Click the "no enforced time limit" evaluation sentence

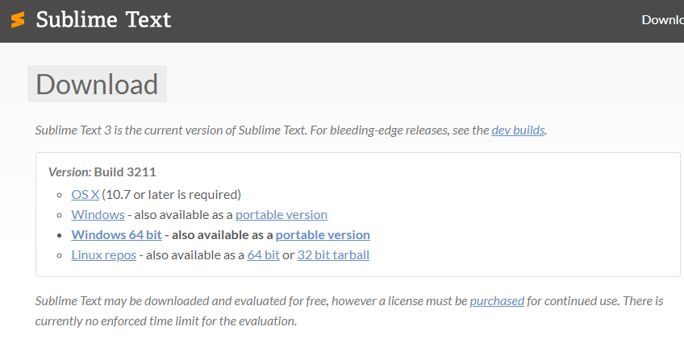point(166,321)
